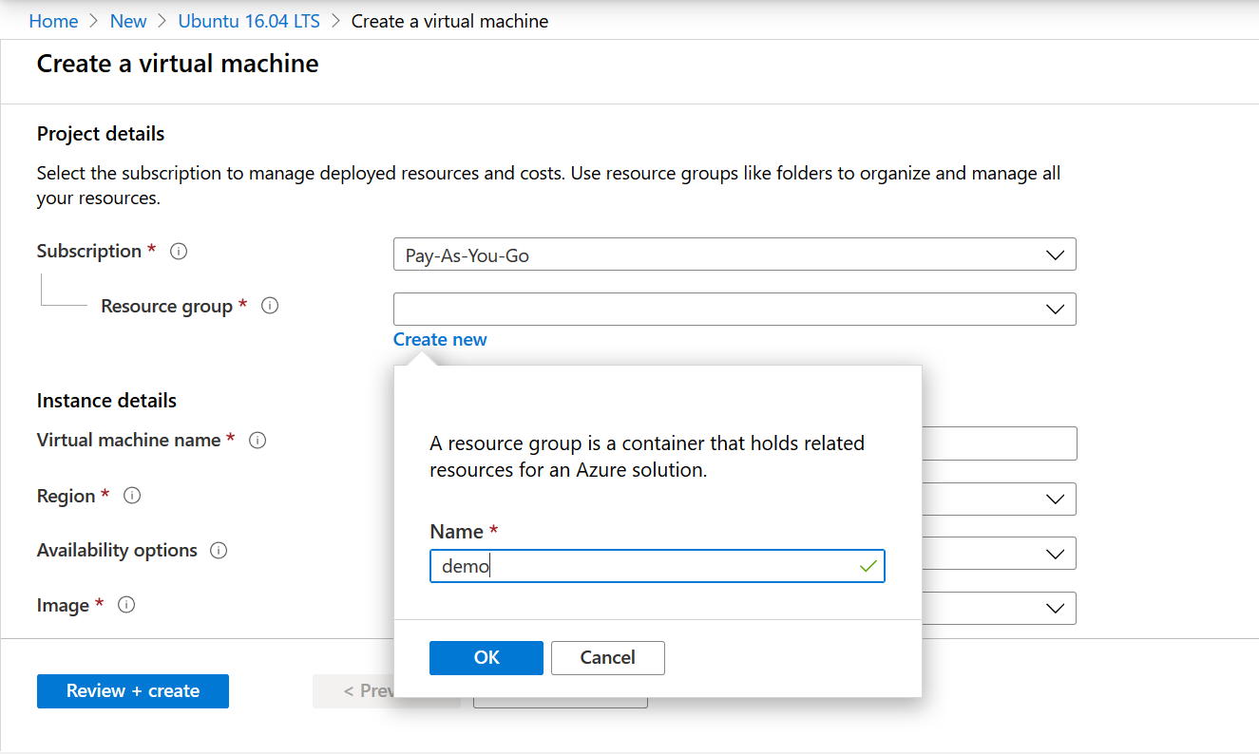Screen dimensions: 1259x754
Task: Click the 'Create a virtual machine' page title
Action: coord(178,64)
